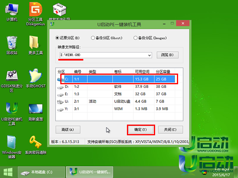The width and height of the screenshot is (238, 178).
Task: Click 确定(Y) confirm button
Action: pyautogui.click(x=140, y=130)
